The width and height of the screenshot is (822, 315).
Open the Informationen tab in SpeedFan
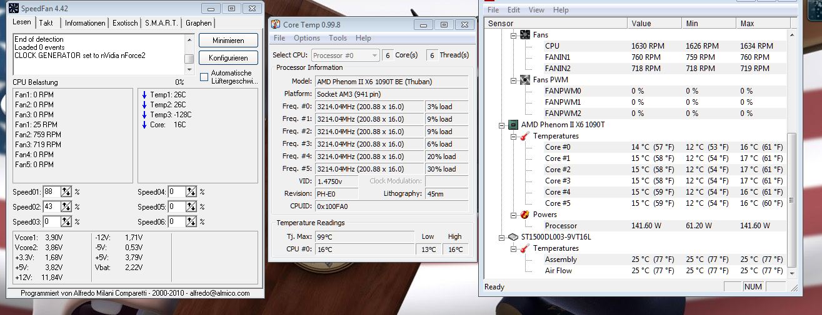85,23
